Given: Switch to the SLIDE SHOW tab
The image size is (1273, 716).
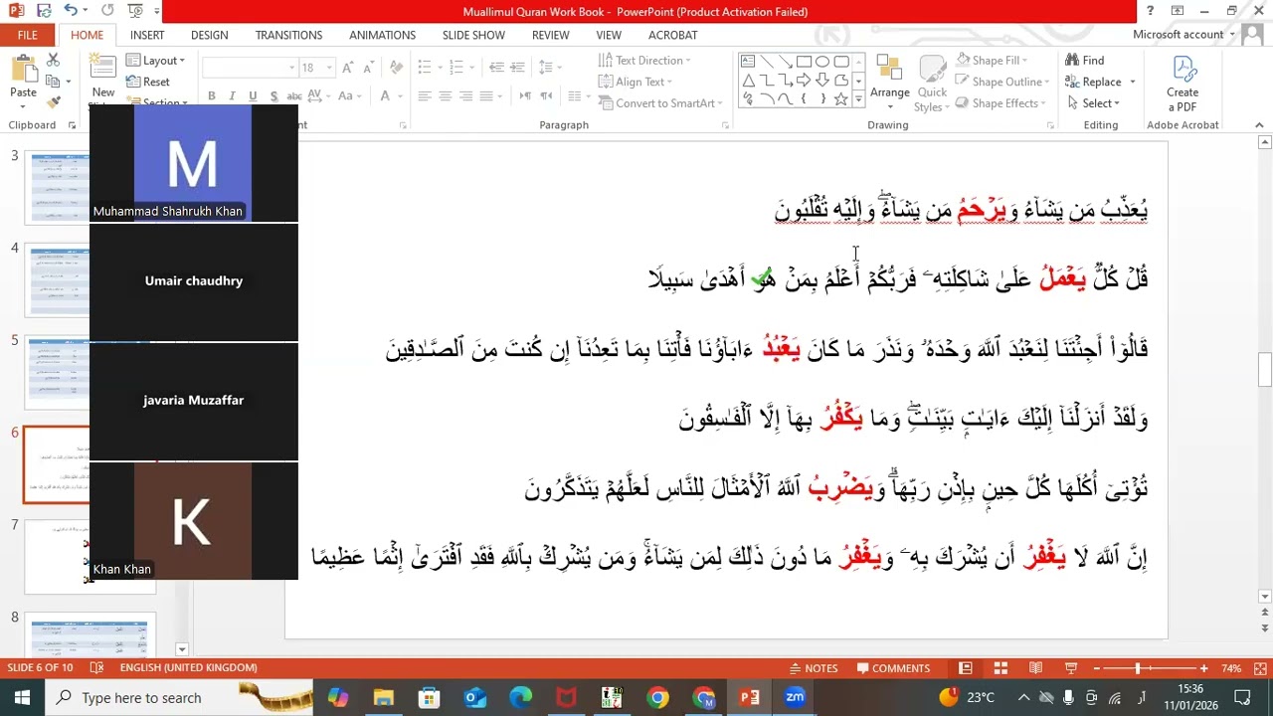Looking at the screenshot, I should click(x=473, y=35).
